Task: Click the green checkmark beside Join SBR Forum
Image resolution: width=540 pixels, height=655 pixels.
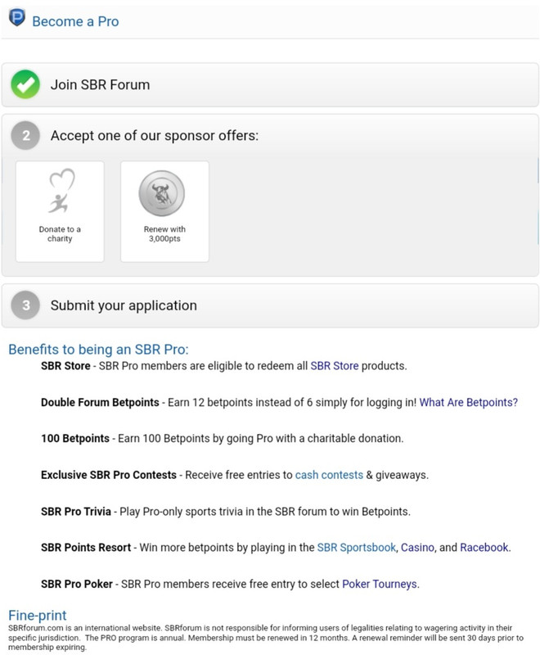Action: (x=25, y=85)
